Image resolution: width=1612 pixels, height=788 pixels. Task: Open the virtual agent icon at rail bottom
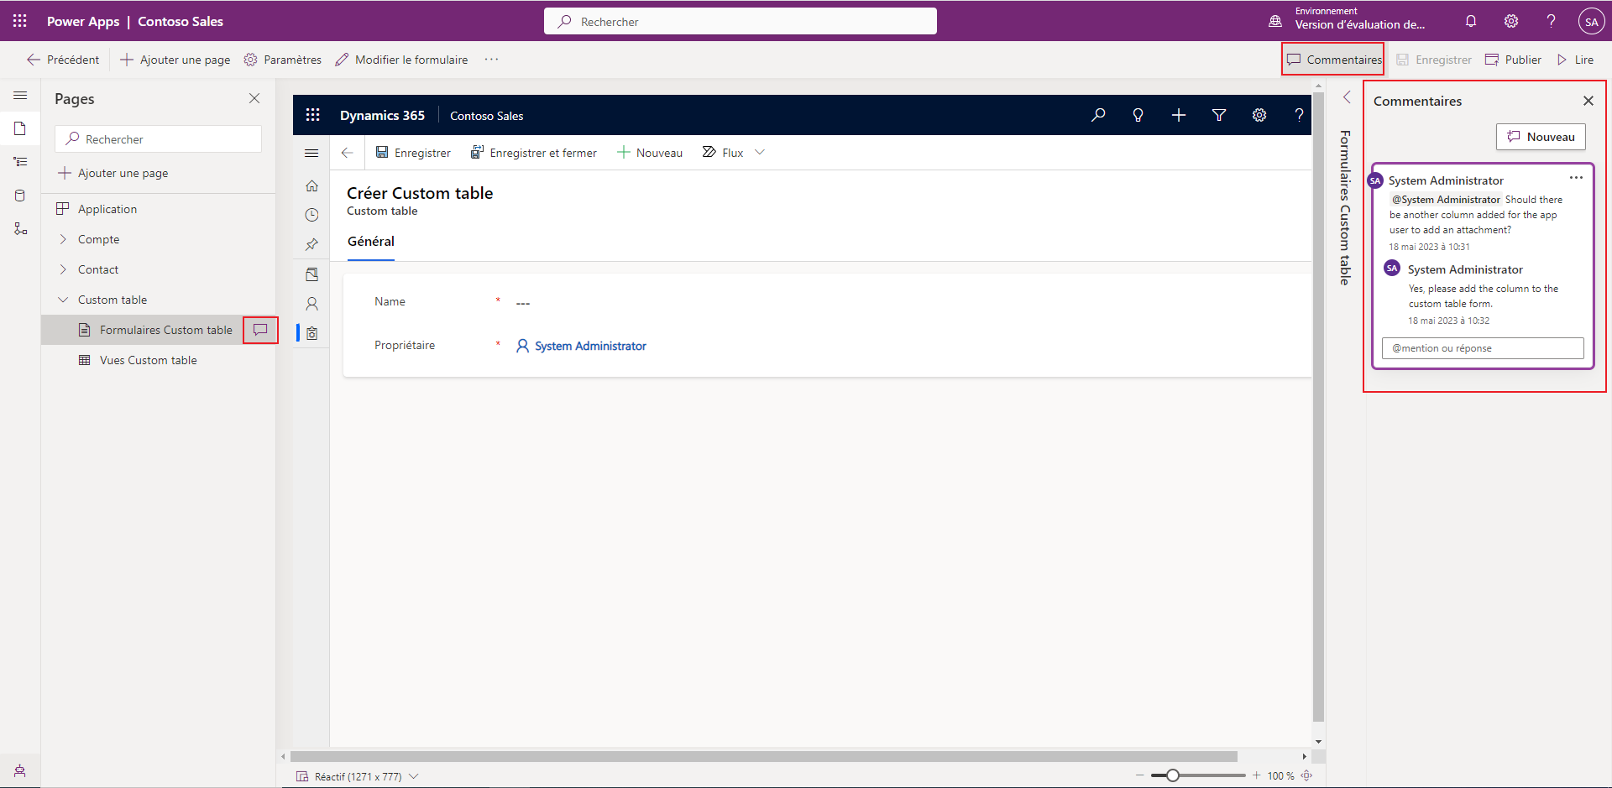click(x=20, y=770)
